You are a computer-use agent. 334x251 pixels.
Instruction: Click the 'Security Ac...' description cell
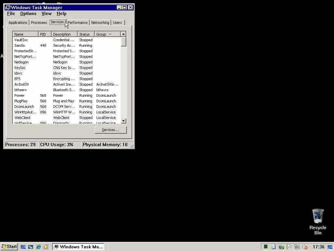tap(64, 45)
